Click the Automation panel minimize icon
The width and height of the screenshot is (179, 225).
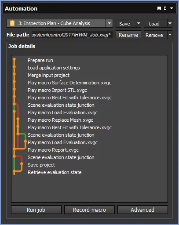(159, 8)
